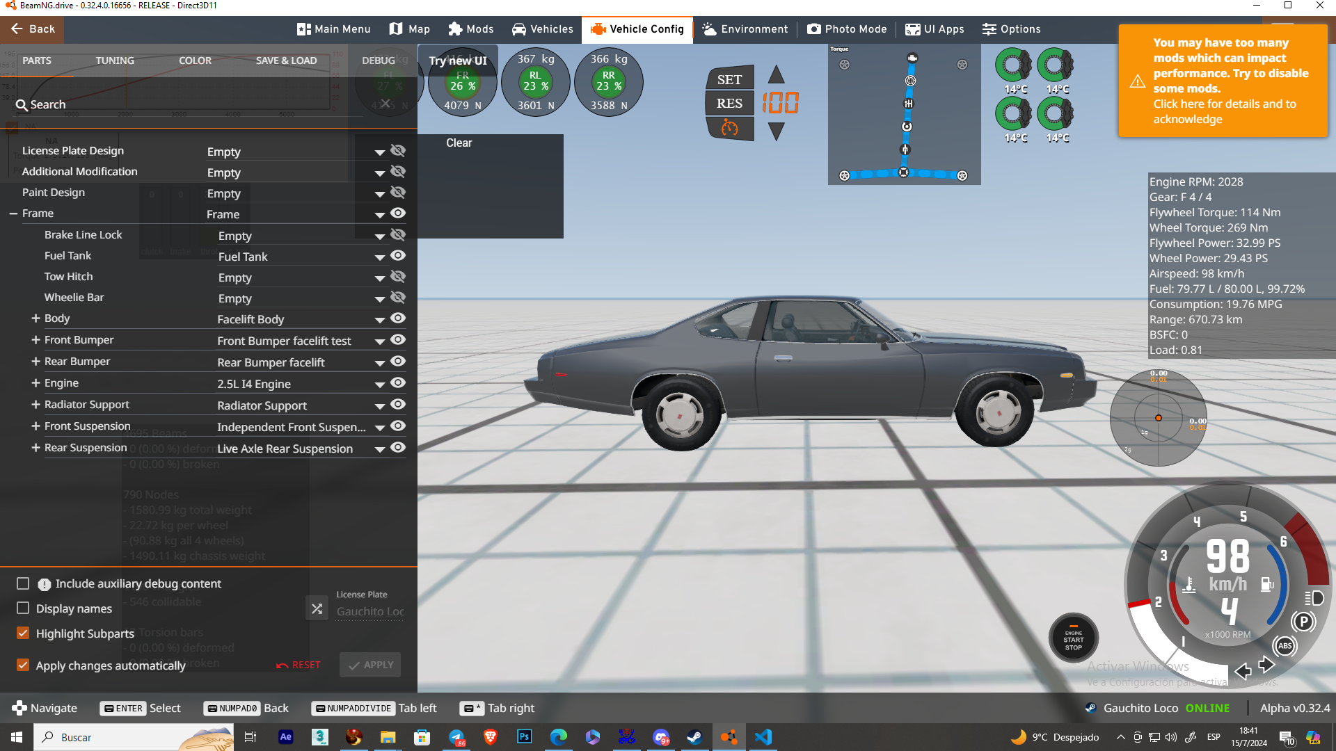Open Steam from the Windows taskbar
The width and height of the screenshot is (1336, 751).
694,737
